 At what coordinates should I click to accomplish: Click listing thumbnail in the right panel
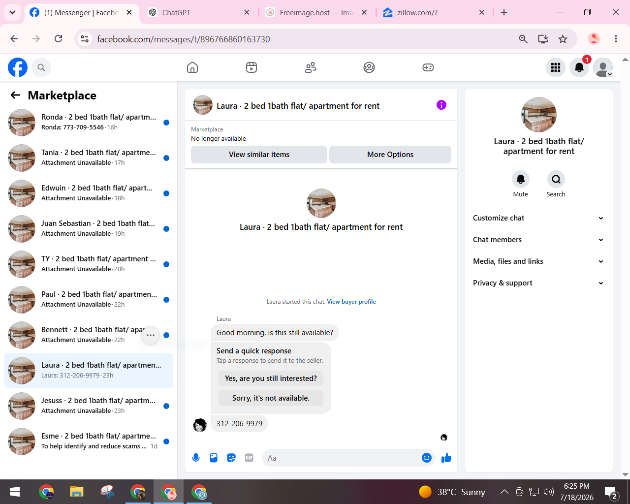coord(539,115)
